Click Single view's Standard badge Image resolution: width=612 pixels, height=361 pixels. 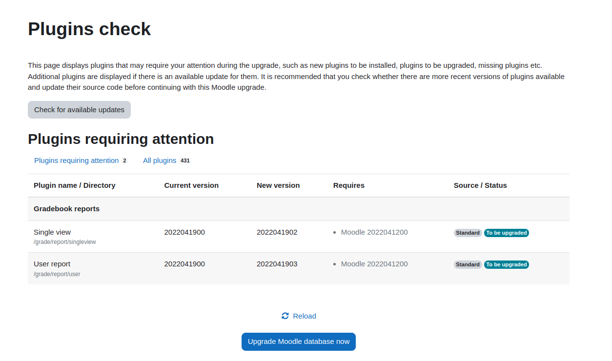(x=468, y=233)
